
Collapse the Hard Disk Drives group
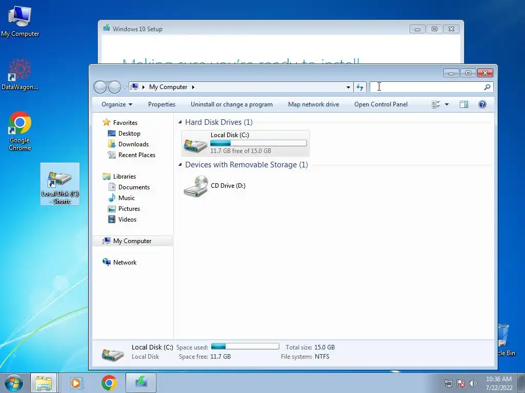(x=180, y=122)
